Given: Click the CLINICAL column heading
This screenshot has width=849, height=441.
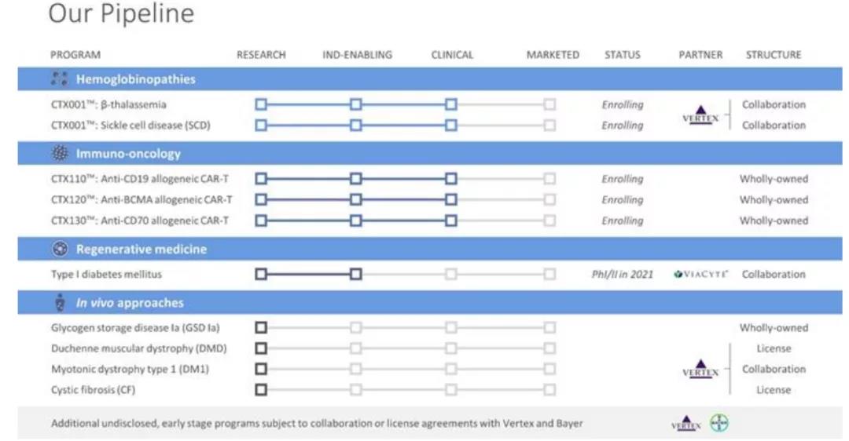Looking at the screenshot, I should click(x=452, y=55).
